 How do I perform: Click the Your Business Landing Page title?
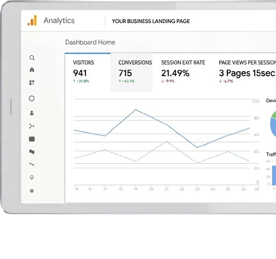[151, 21]
